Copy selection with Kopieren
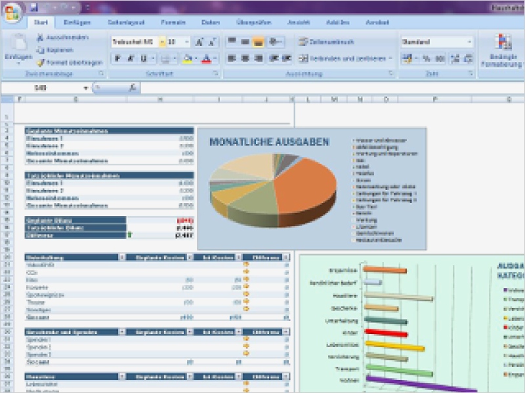This screenshot has width=525, height=393. (x=55, y=50)
